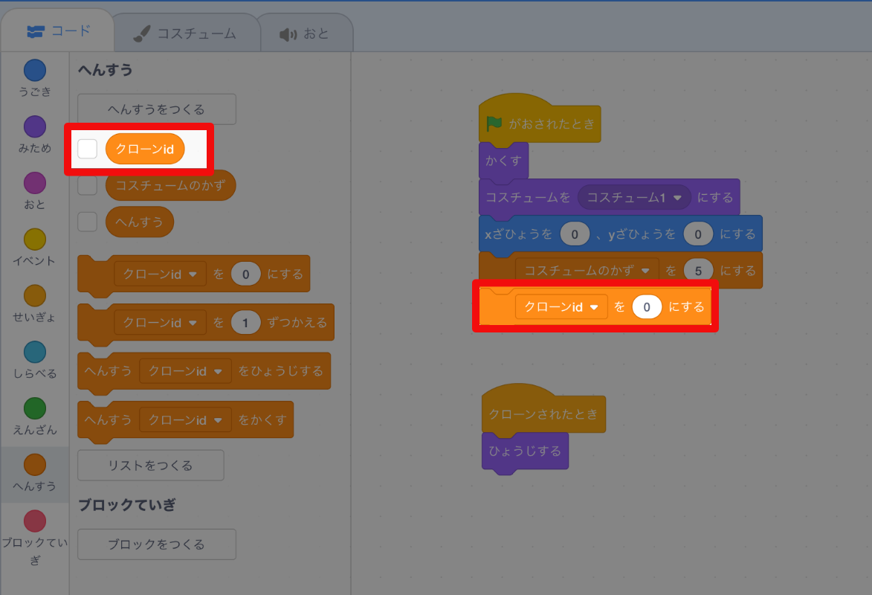Image resolution: width=872 pixels, height=595 pixels.
Task: Check the へんすう variable visibility checkbox
Action: tap(87, 222)
